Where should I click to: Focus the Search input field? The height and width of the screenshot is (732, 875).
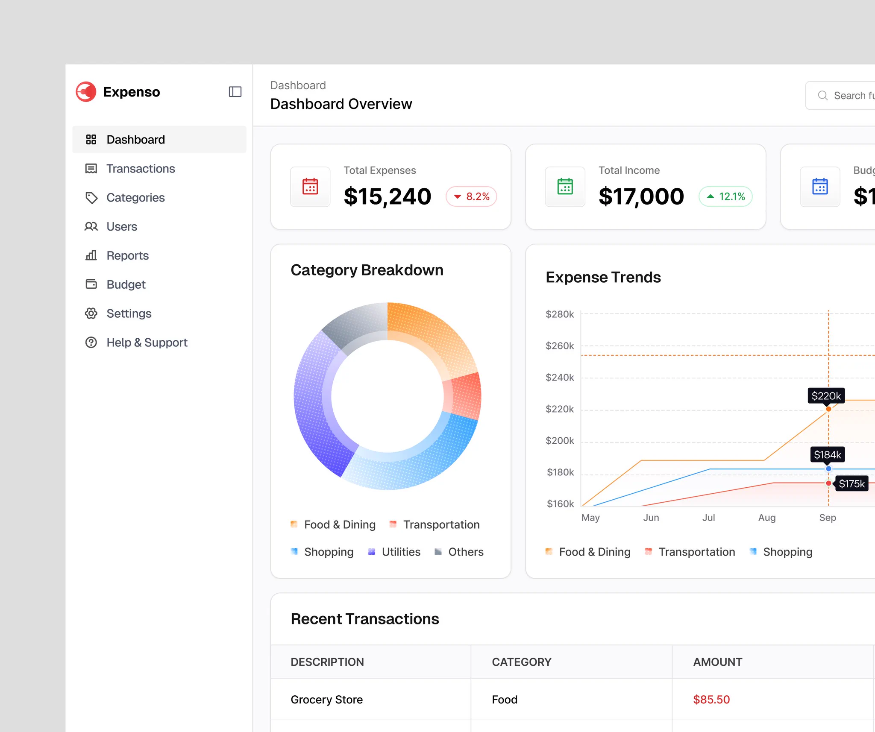(841, 96)
